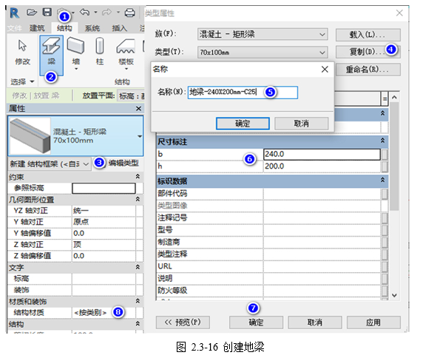Print using the printer icon
The height and width of the screenshot is (358, 437).
[x=129, y=13]
